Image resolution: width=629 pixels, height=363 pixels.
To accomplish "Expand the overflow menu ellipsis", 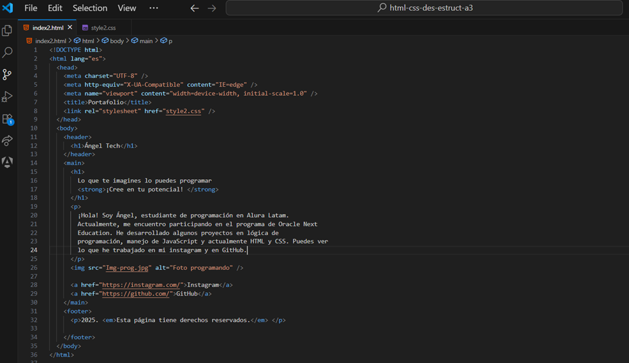I will point(154,8).
